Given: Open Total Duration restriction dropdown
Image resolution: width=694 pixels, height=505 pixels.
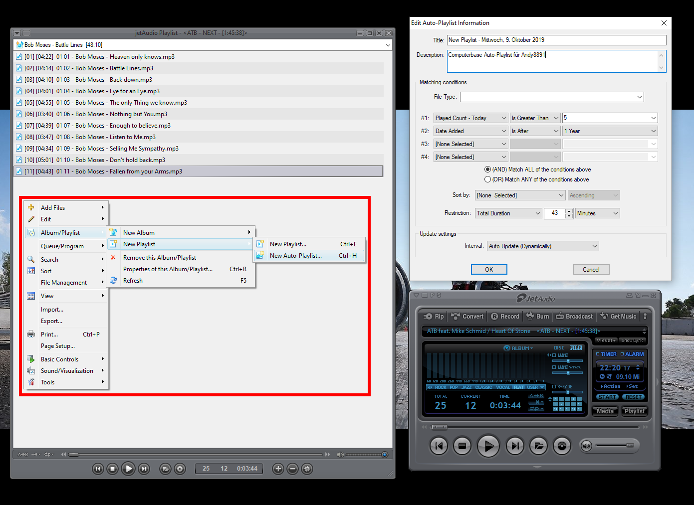Looking at the screenshot, I should [508, 213].
